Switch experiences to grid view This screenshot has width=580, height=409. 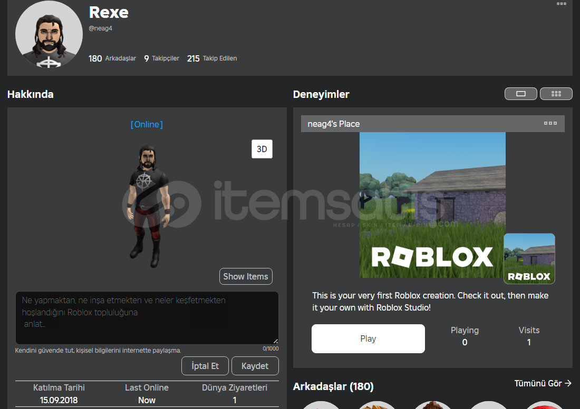[556, 94]
